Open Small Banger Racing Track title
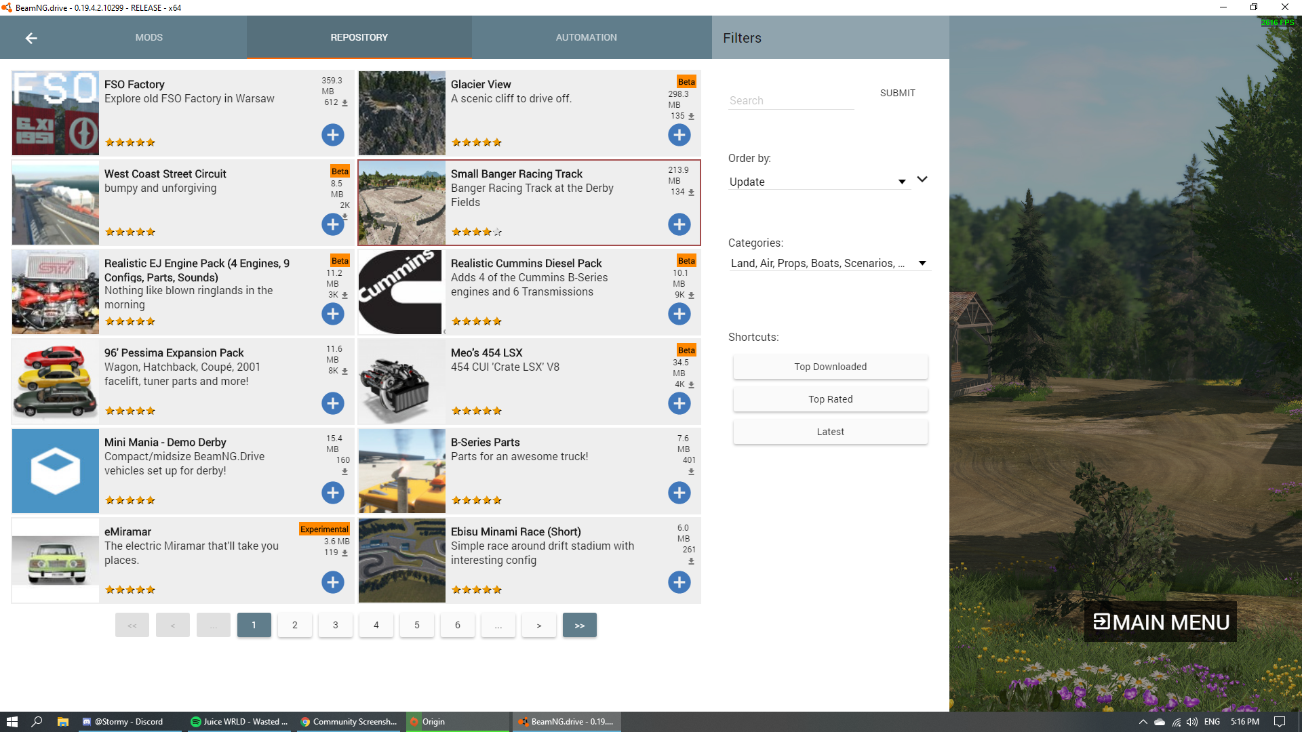The width and height of the screenshot is (1302, 732). tap(517, 174)
